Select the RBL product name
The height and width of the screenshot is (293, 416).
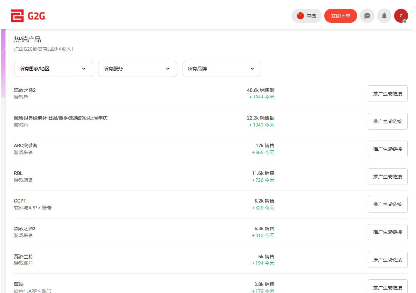click(18, 173)
